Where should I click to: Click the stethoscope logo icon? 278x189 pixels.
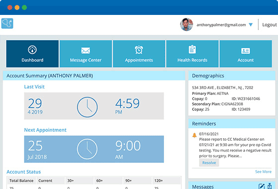[7, 23]
